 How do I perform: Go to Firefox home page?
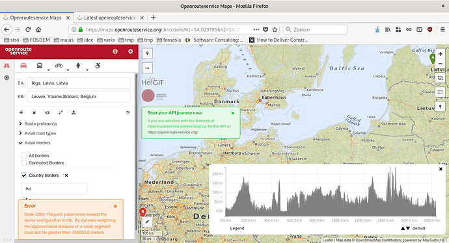[38, 29]
